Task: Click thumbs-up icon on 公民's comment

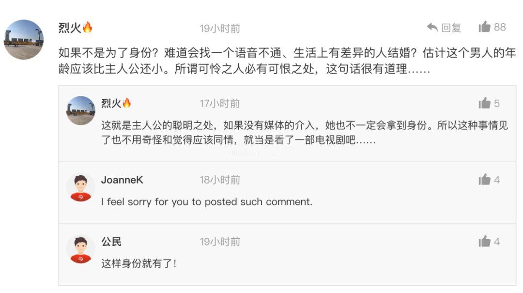Action: tap(484, 241)
